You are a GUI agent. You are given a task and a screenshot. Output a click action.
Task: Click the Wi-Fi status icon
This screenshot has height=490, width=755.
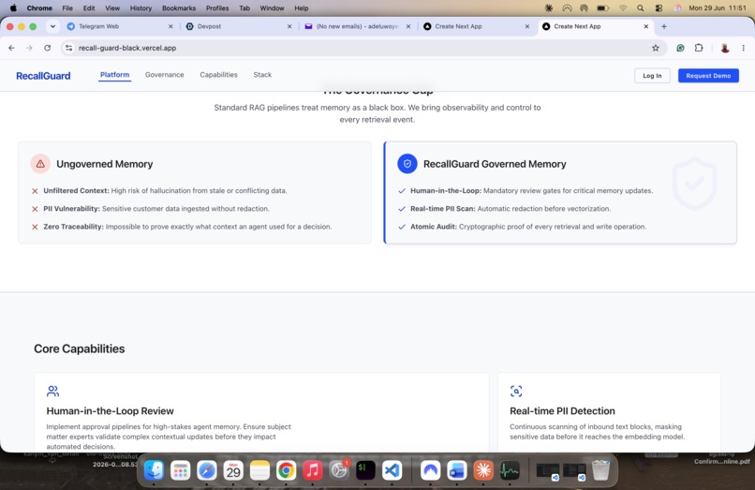point(623,7)
